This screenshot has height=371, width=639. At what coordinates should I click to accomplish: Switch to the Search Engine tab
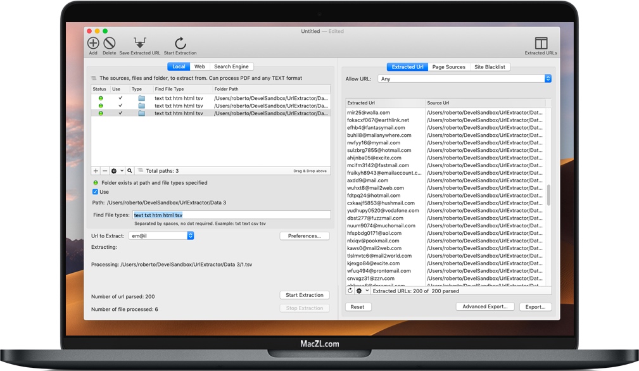[231, 66]
